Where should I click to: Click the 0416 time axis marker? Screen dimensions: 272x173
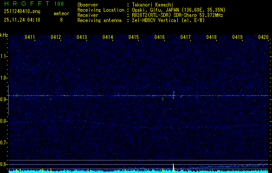click(160, 37)
